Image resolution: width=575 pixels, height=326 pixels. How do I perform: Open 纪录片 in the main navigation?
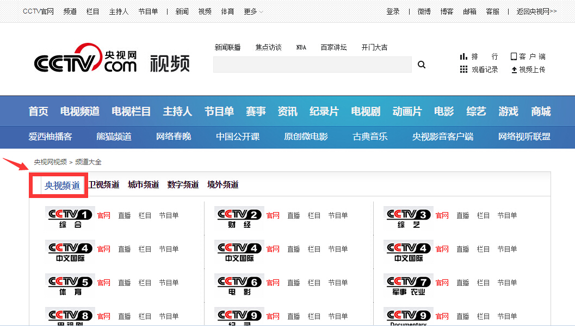coord(324,111)
